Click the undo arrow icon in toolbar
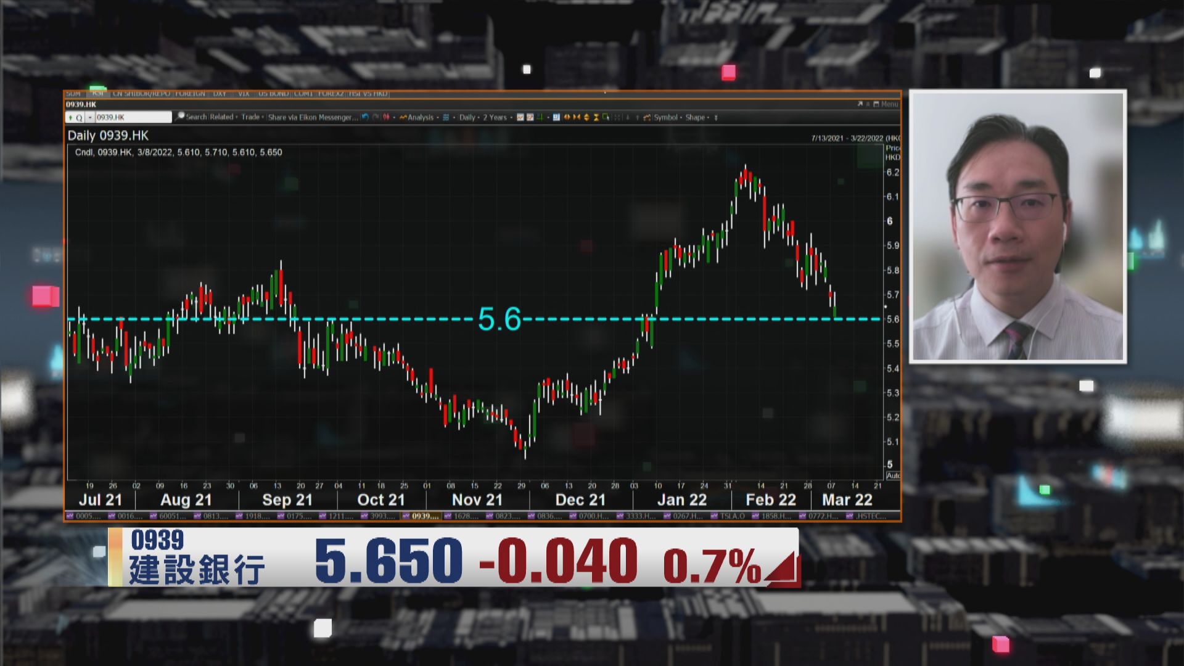The width and height of the screenshot is (1184, 666). [365, 117]
